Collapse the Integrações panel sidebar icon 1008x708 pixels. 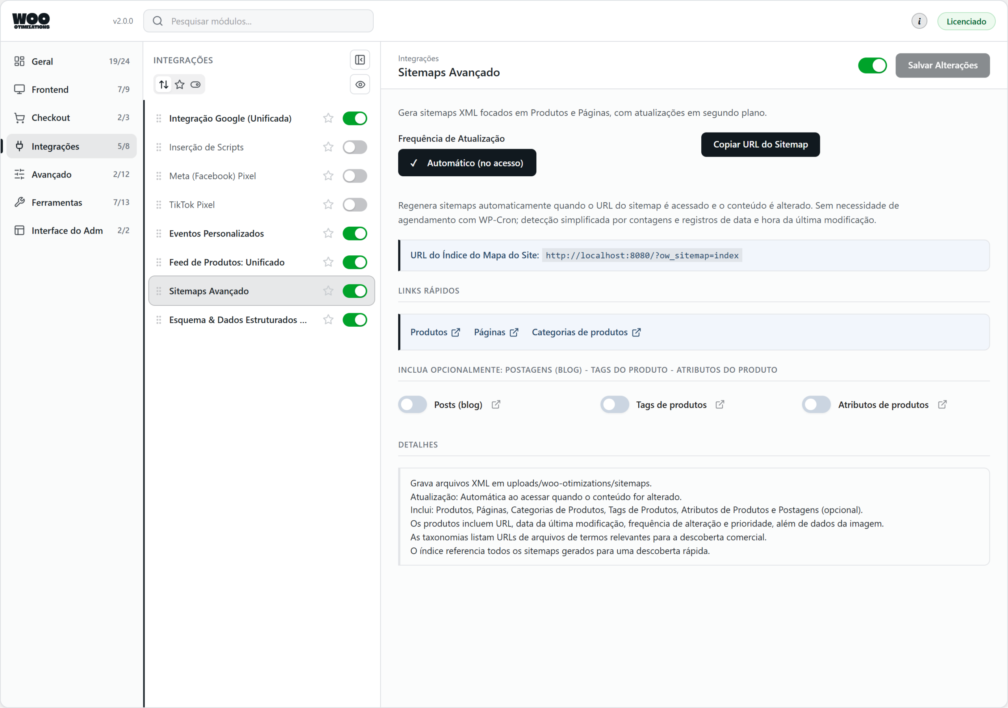coord(359,60)
